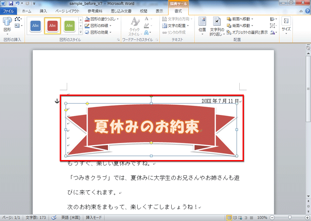Switch to the 校閲 tab
Image resolution: width=311 pixels, height=221 pixels.
(x=143, y=11)
